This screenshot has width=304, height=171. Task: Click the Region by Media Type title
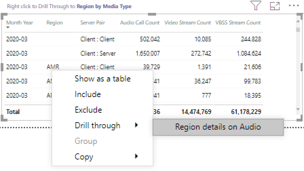[x=104, y=6]
